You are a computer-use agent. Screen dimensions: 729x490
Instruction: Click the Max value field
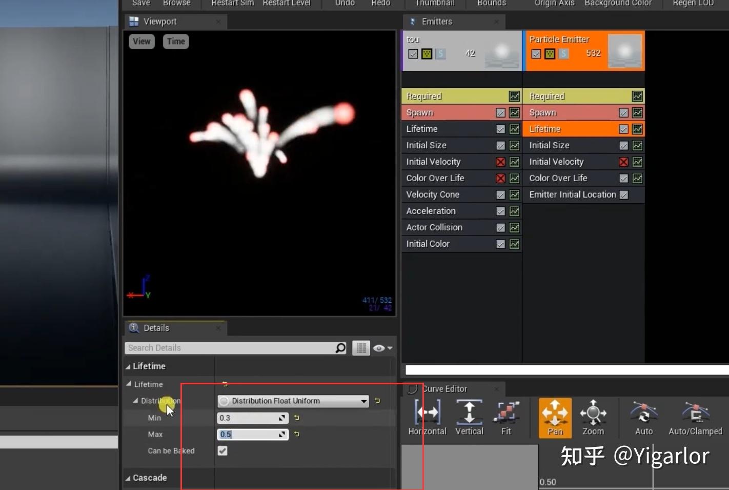pos(253,434)
